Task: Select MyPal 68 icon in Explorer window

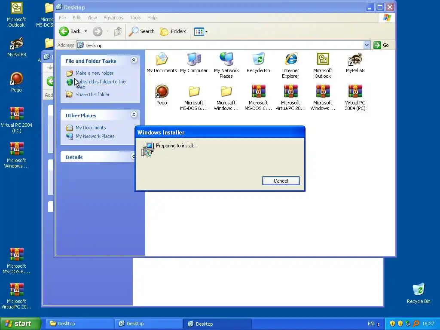Action: point(355,63)
